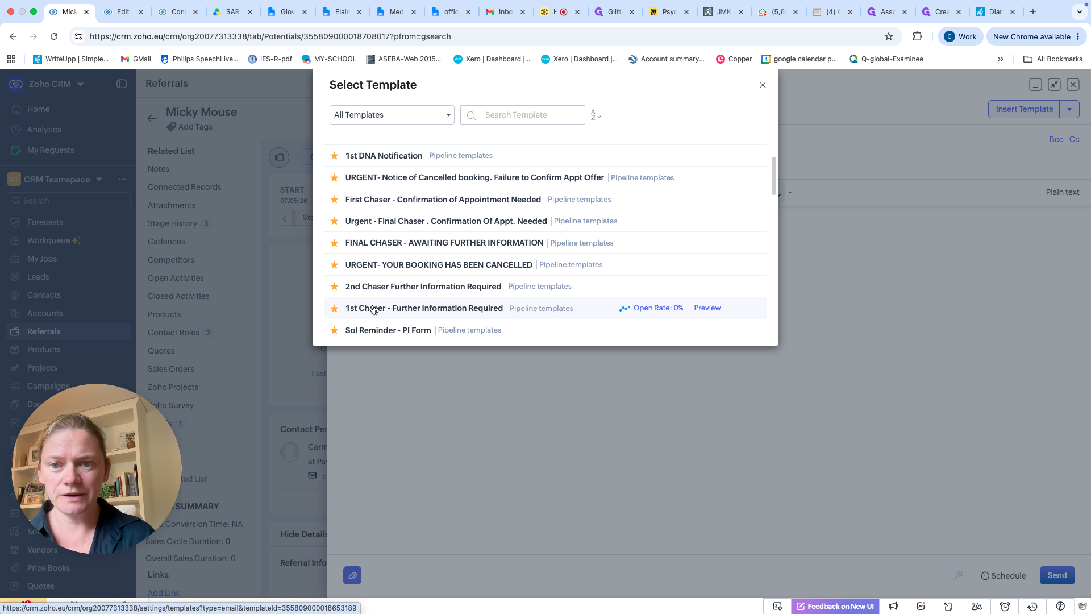The width and height of the screenshot is (1091, 614).
Task: Pick the Sol Reminder - PI Form template
Action: pos(388,330)
